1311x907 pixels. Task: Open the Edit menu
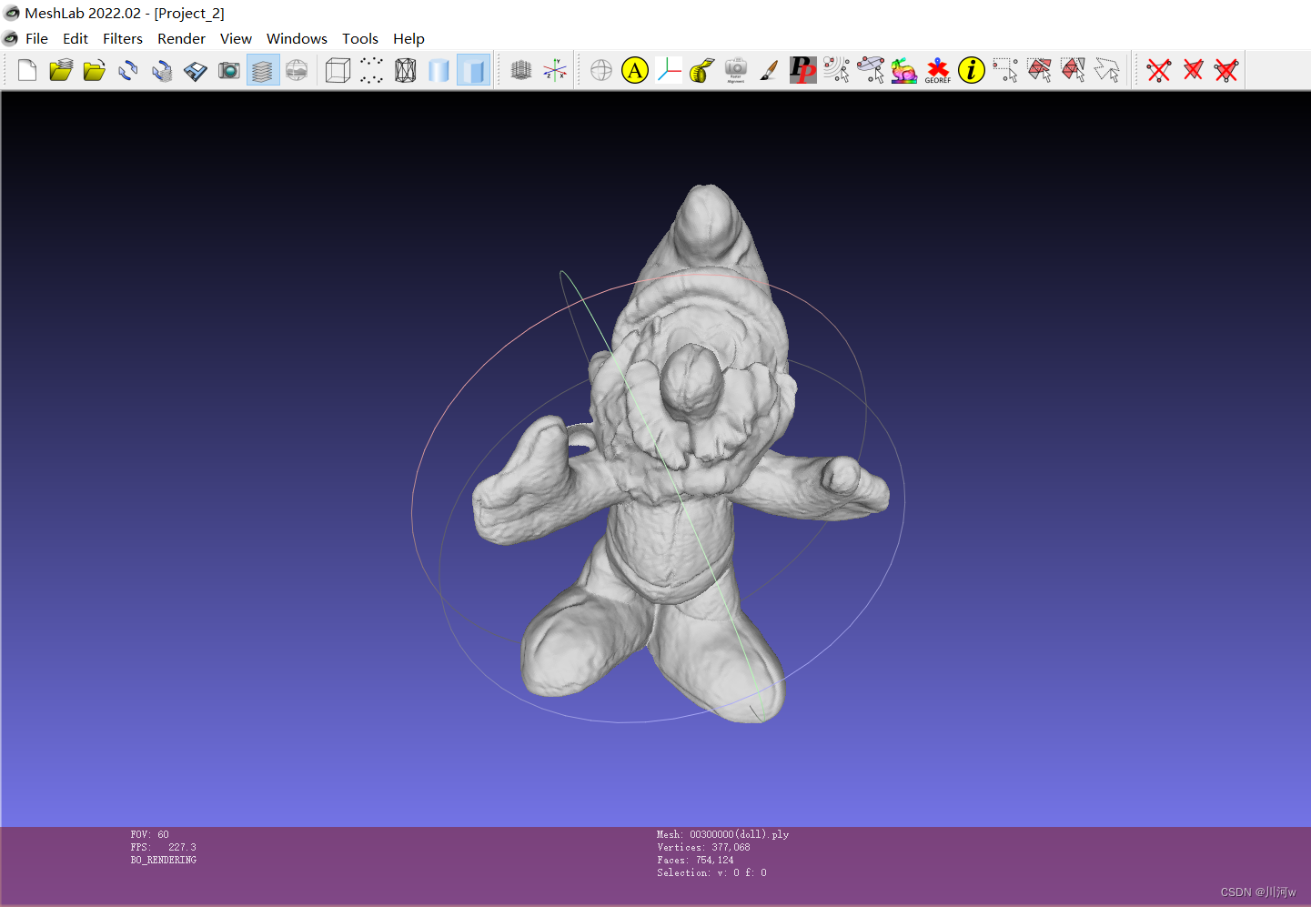pos(76,38)
